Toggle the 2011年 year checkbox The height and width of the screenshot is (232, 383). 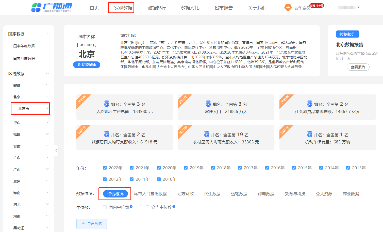(132, 179)
